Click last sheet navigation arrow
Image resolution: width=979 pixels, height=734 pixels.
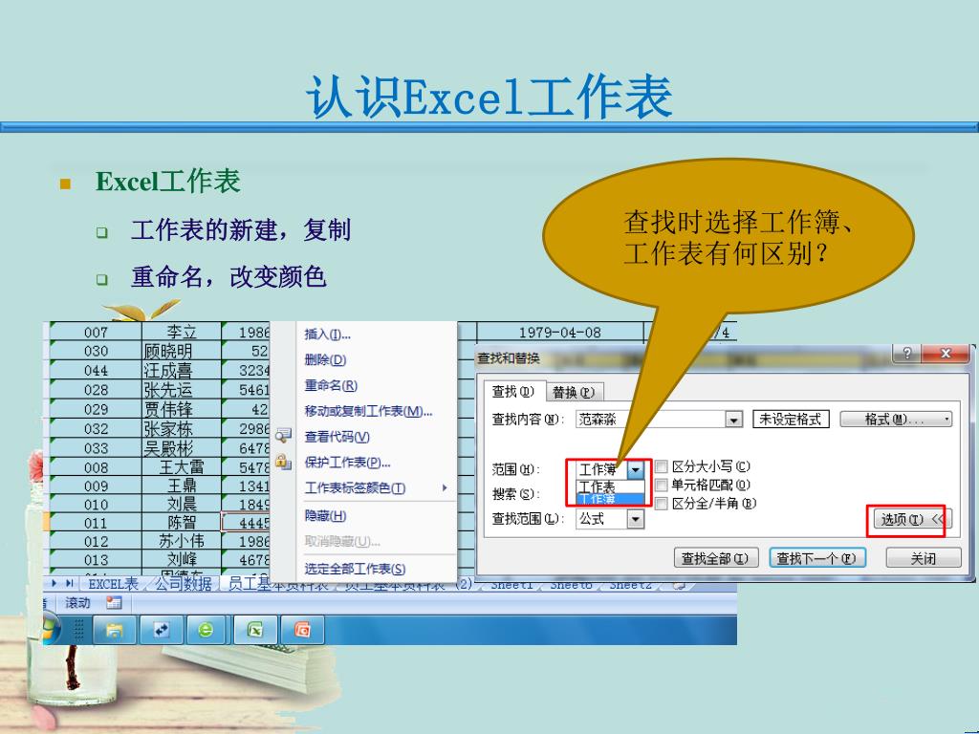(x=69, y=583)
